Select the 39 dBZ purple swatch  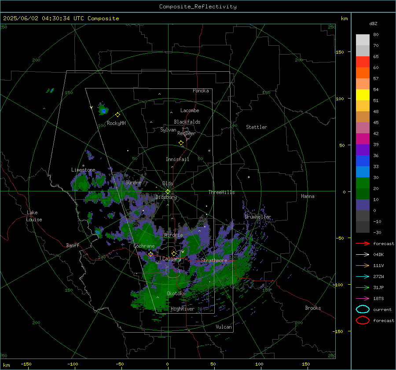tap(363, 150)
